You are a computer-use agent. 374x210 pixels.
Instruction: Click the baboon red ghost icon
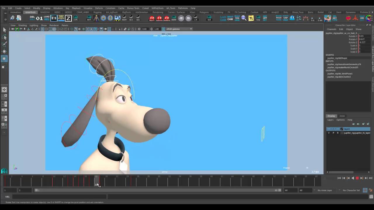pyautogui.click(x=159, y=18)
